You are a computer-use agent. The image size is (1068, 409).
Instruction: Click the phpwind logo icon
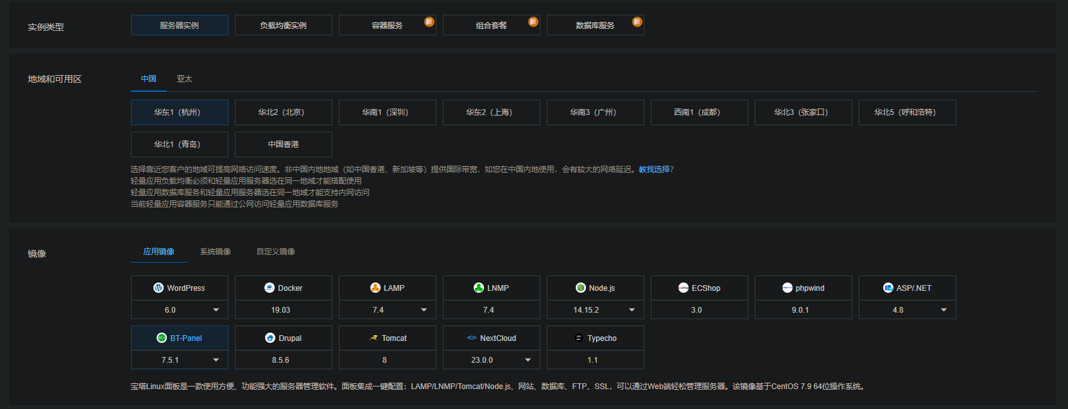coord(788,288)
